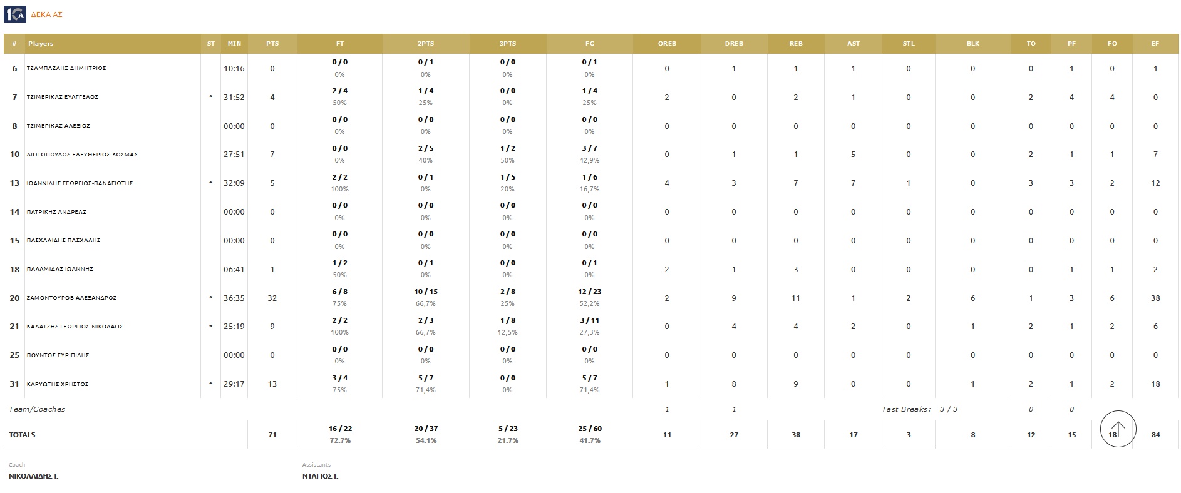Click starter marker for ΤΣΙΜΕΡΙΚΑΣ ΕΥΑΓΓΕΛΟΣ
The height and width of the screenshot is (493, 1181).
(210, 96)
